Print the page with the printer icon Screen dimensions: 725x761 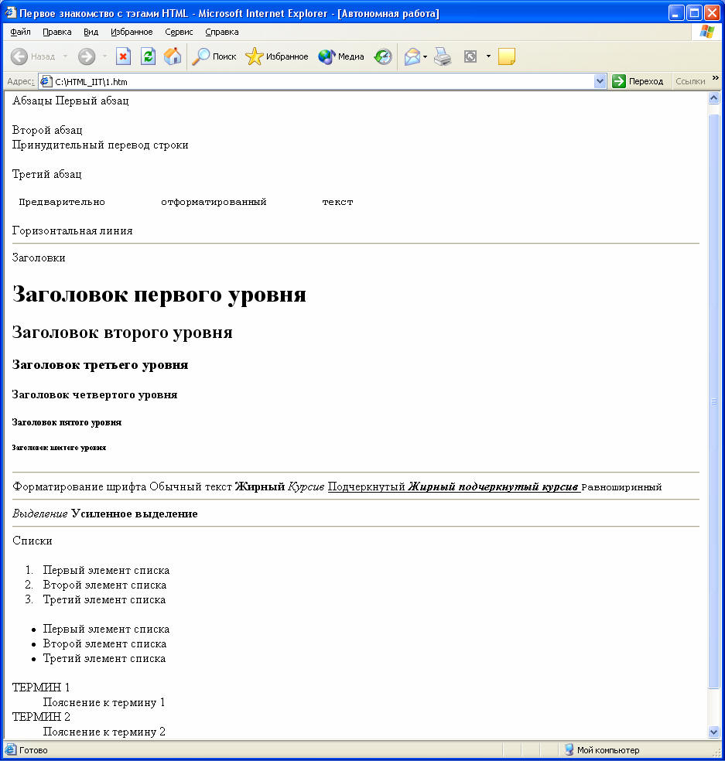[x=443, y=56]
